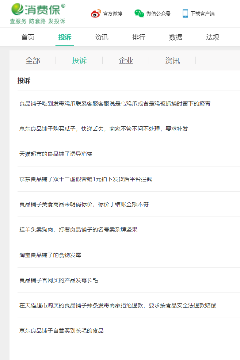
Task: Click the phone icon for 下载客户端
Action: (x=185, y=14)
